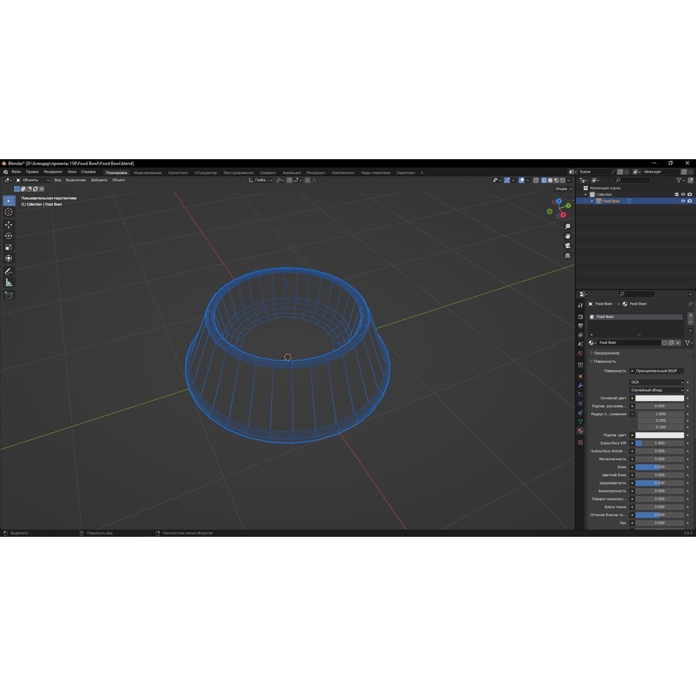696x696 pixels.
Task: Toggle snapping magnet in viewport header
Action: click(x=289, y=180)
